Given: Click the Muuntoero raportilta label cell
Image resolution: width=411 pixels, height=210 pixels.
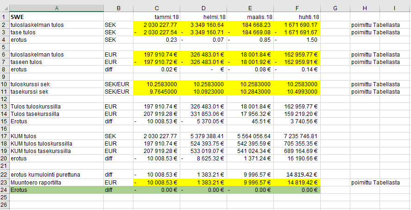Looking at the screenshot, I should pyautogui.click(x=56, y=182).
